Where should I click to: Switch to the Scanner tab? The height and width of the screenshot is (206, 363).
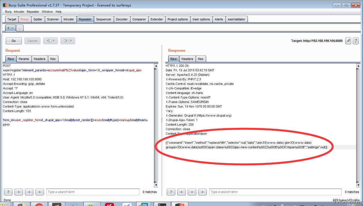tap(53, 19)
